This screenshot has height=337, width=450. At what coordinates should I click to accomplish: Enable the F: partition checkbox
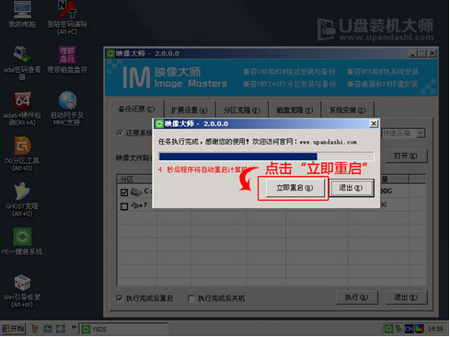[x=124, y=206]
